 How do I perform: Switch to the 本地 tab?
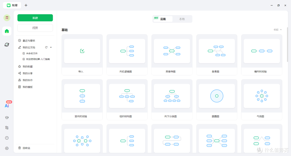182,19
